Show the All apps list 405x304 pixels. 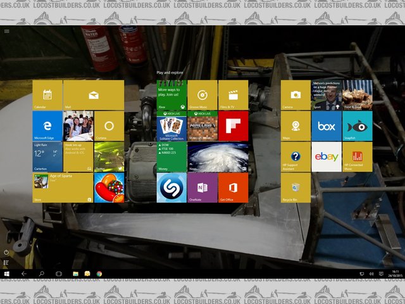point(6,263)
